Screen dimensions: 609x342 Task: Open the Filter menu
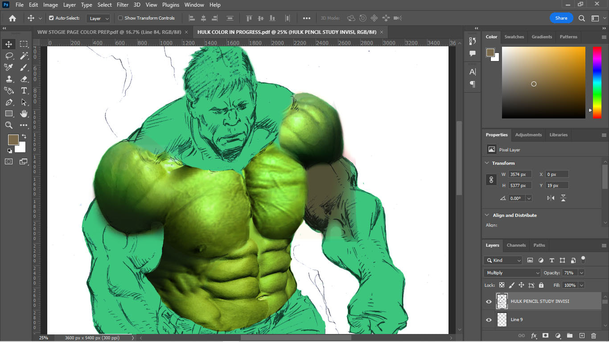point(123,5)
